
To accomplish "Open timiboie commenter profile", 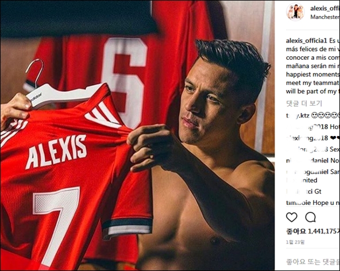I will coord(299,203).
